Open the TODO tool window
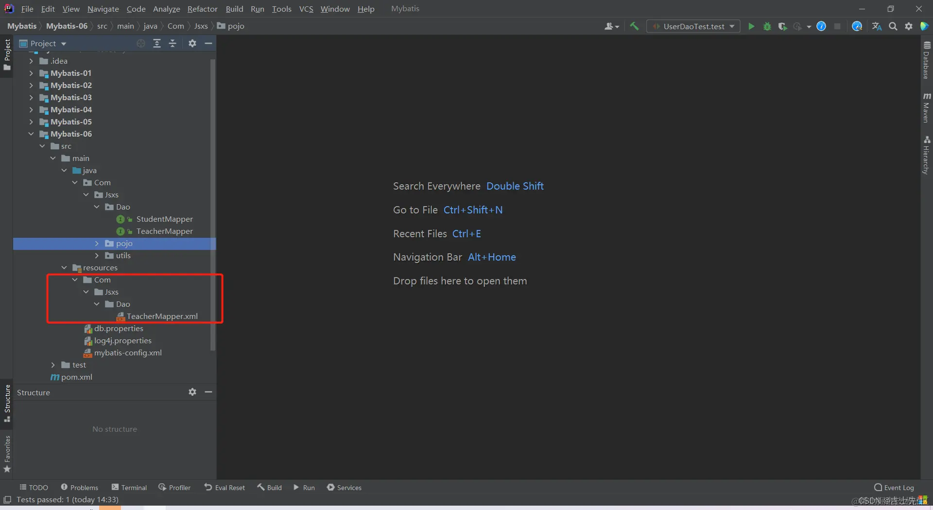 tap(34, 487)
